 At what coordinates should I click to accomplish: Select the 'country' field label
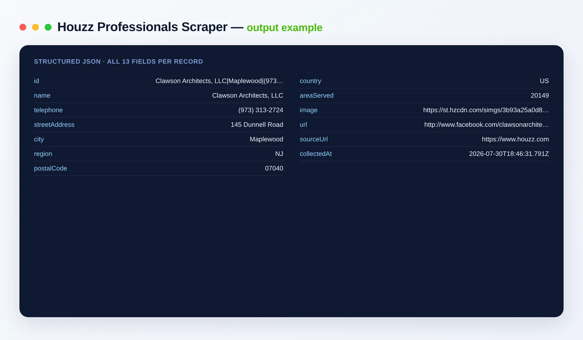[x=310, y=81]
